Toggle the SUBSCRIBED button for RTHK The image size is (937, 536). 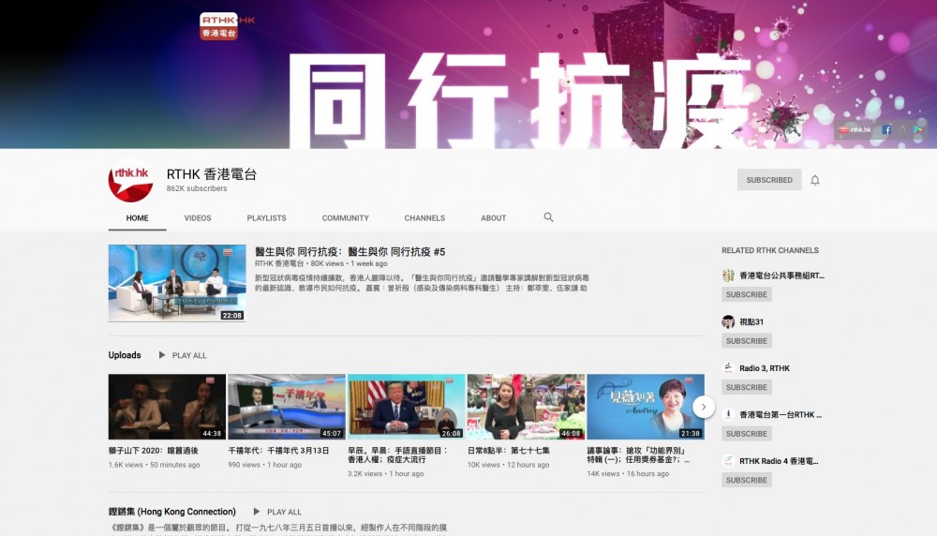coord(769,180)
